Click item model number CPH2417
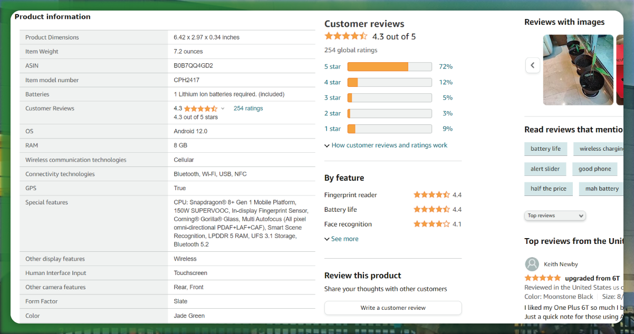The height and width of the screenshot is (334, 634). pos(186,80)
